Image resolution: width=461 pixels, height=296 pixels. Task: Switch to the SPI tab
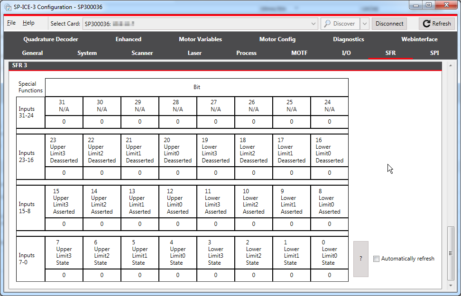pos(434,53)
